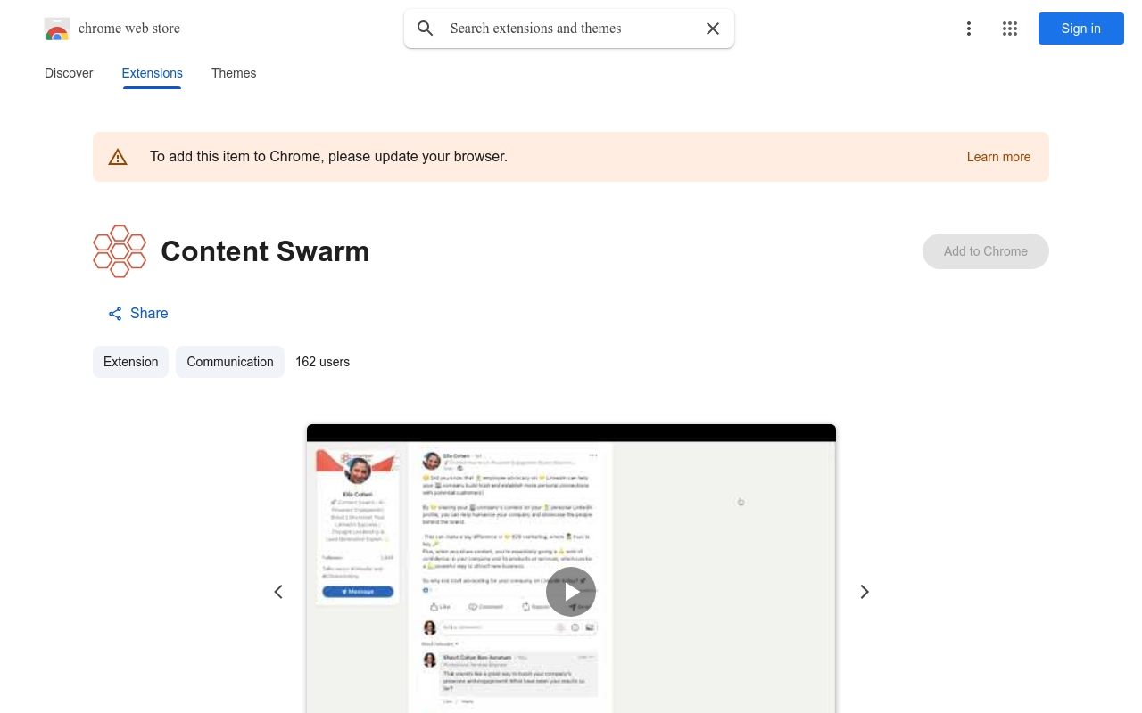This screenshot has height=713, width=1142.
Task: Click the search magnifier icon
Action: coord(426,29)
